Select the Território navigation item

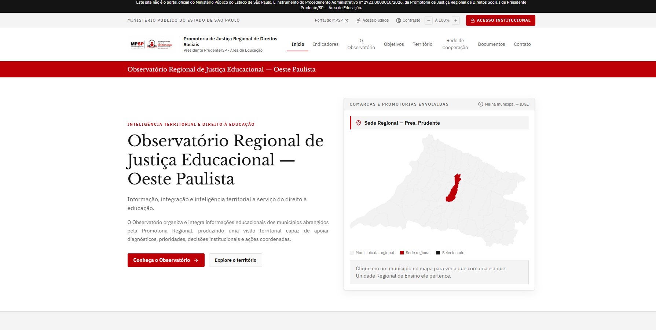pos(422,44)
